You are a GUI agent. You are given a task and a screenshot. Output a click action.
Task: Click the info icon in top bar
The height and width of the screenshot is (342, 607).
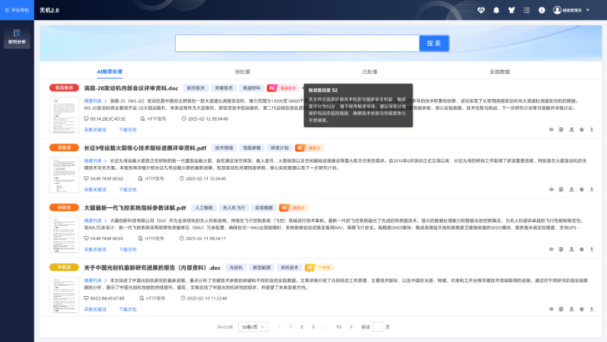[542, 10]
